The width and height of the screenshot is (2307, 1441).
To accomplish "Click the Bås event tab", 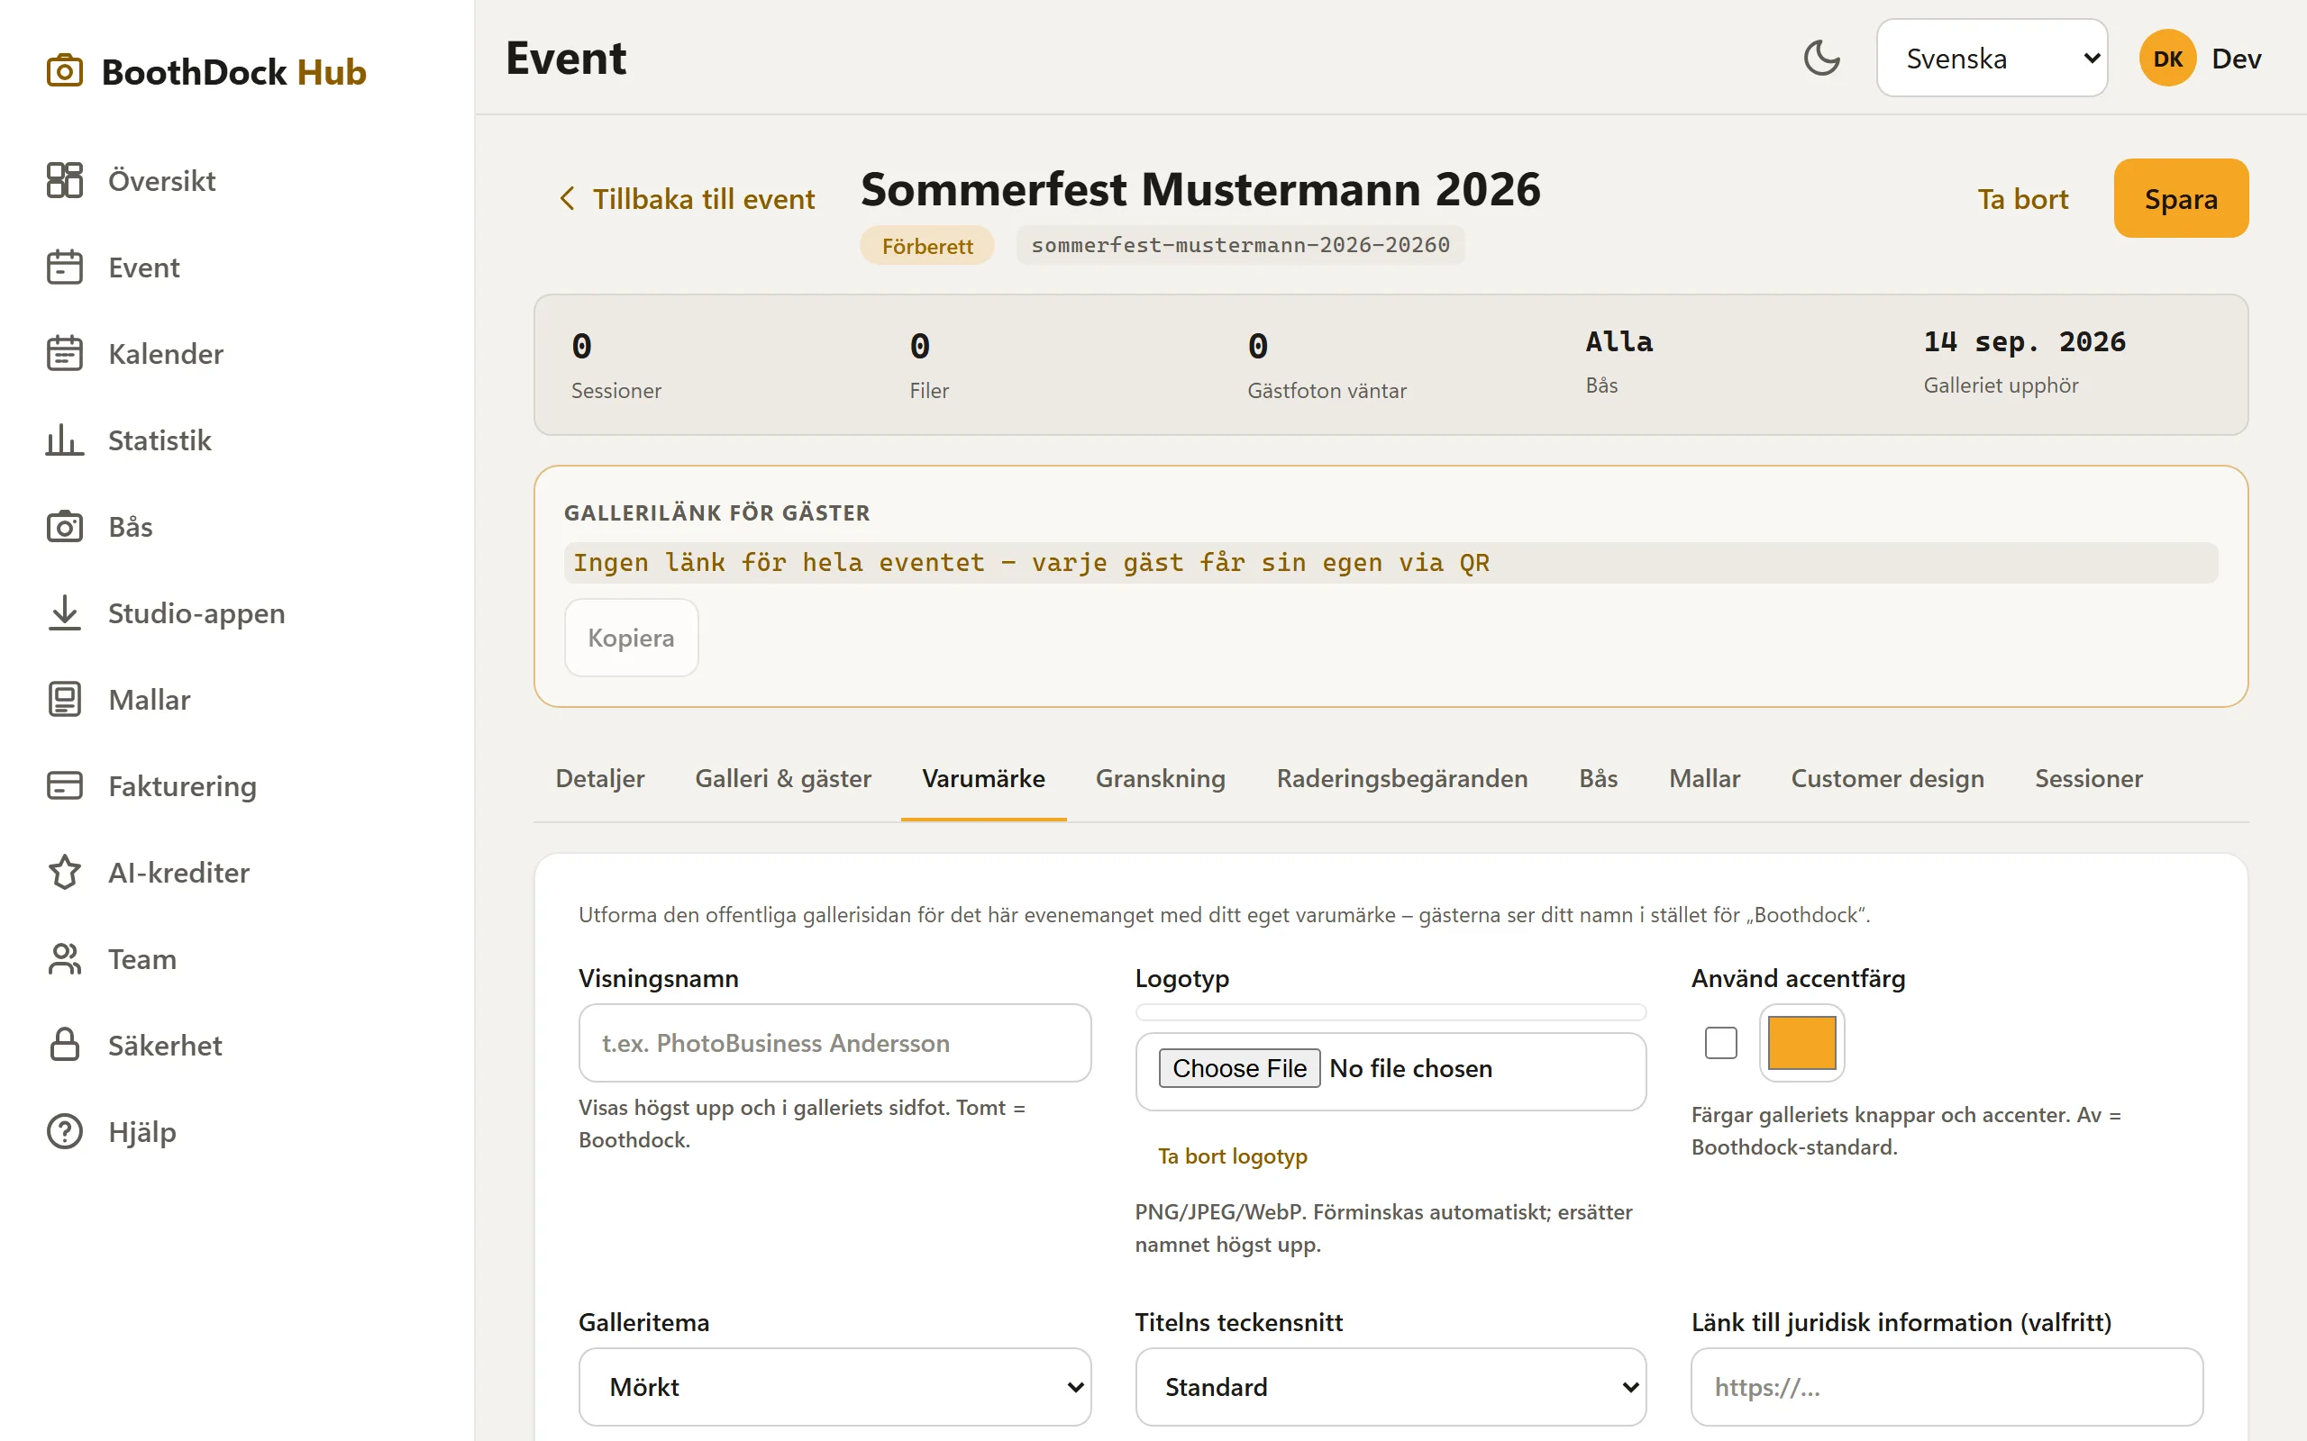I will 1598,779.
